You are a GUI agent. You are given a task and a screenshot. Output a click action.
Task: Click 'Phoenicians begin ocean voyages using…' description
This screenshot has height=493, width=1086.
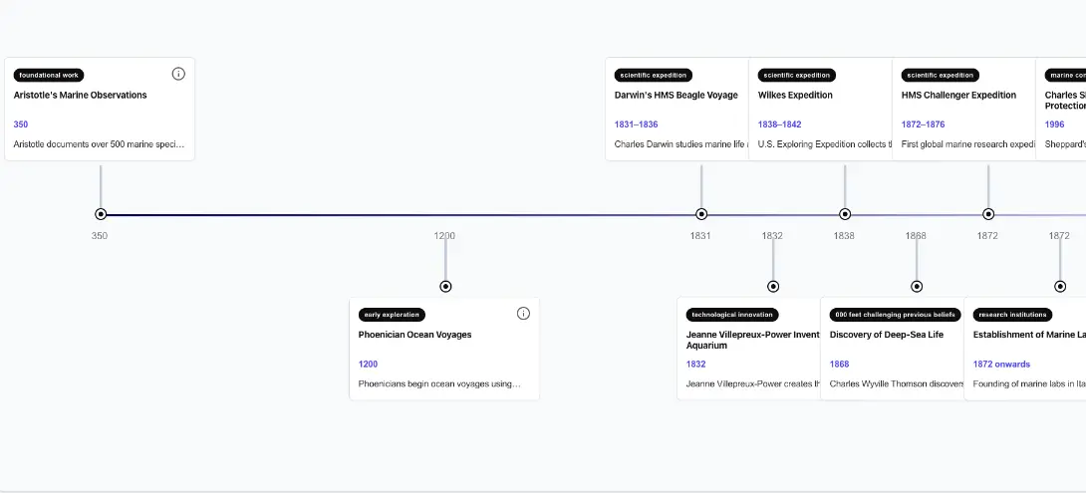click(439, 384)
